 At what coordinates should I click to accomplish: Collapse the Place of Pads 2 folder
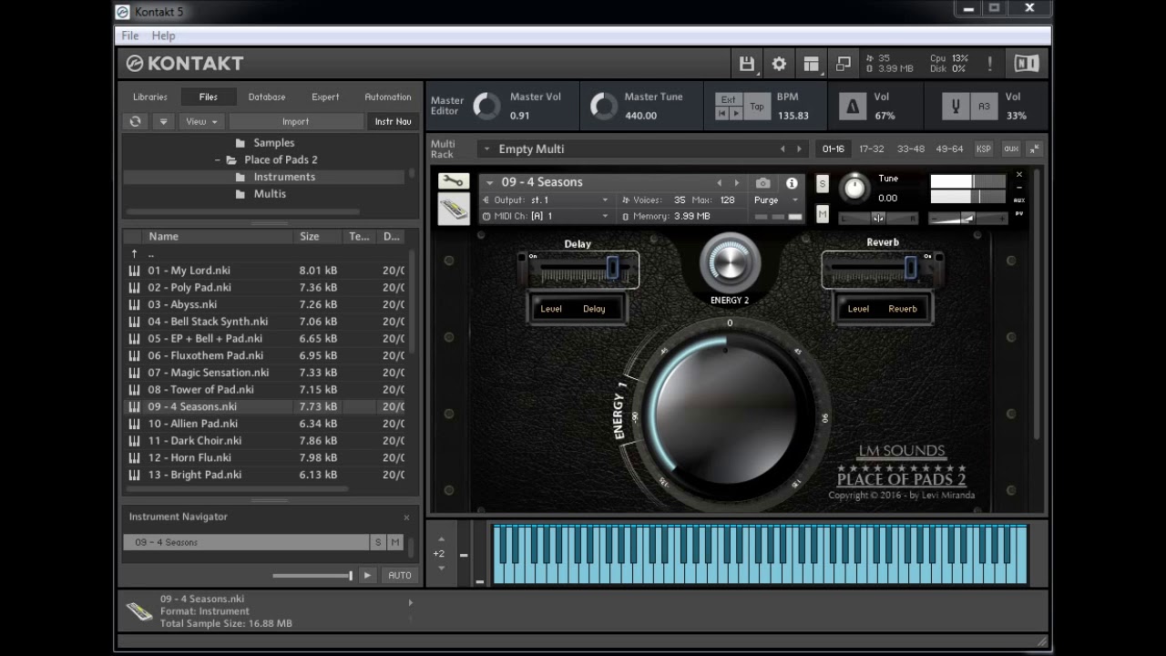click(x=218, y=160)
